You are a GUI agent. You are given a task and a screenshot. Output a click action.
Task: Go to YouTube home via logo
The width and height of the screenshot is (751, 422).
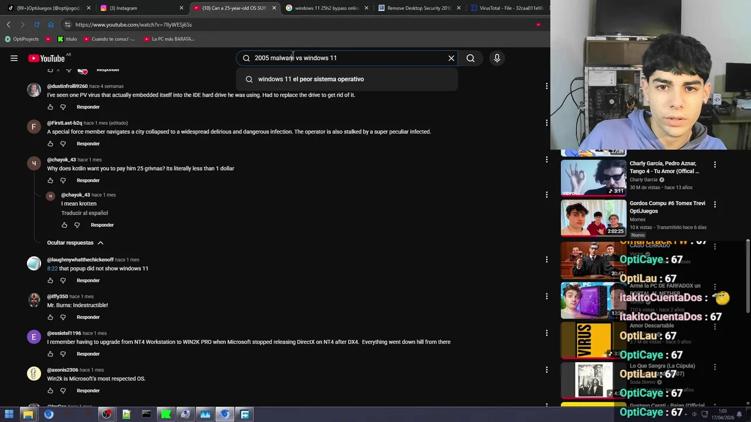tap(46, 58)
